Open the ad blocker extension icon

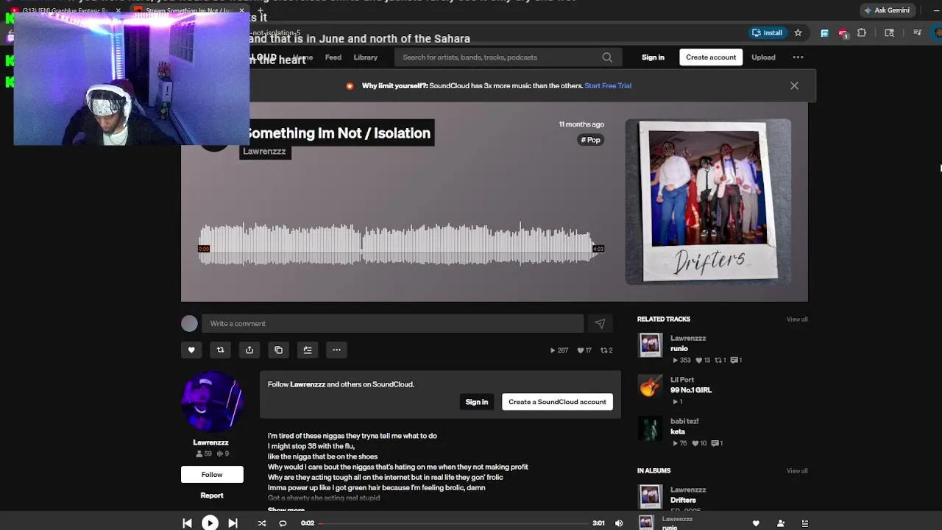pyautogui.click(x=843, y=33)
